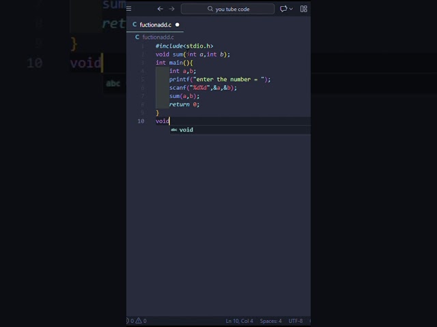Click on the 'return 0;' code line
This screenshot has width=437, height=327.
coord(184,104)
